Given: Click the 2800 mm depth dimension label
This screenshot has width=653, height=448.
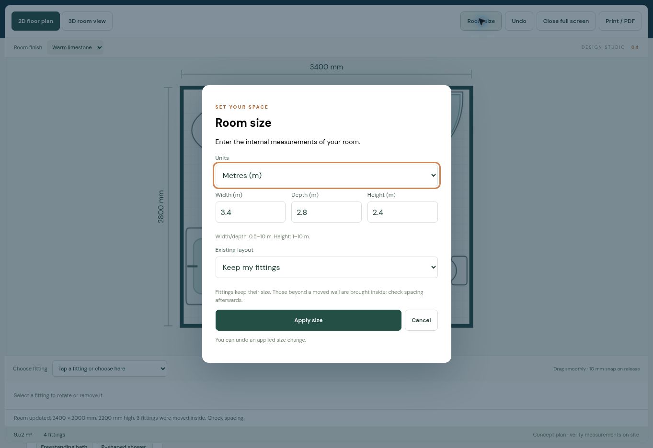Looking at the screenshot, I should click(161, 207).
